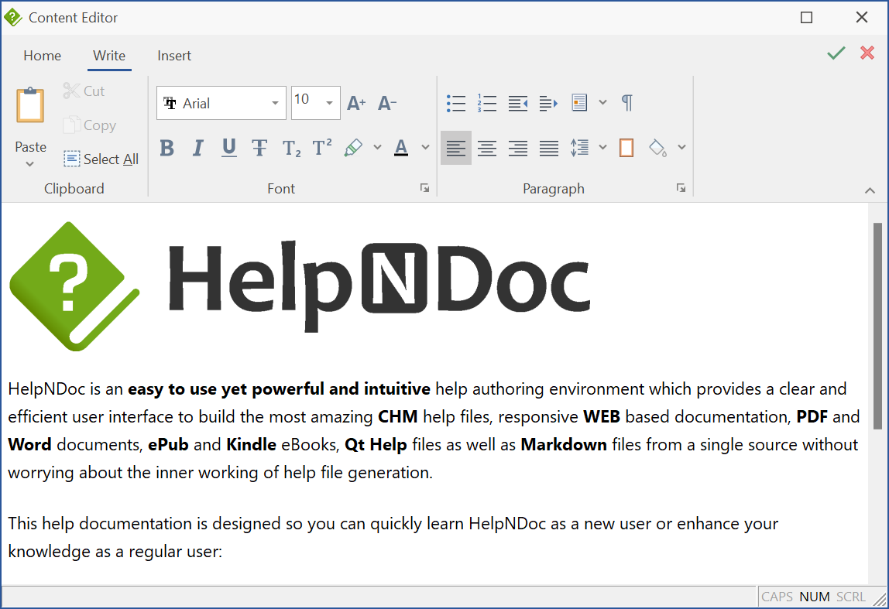Screen dimensions: 889x609
Task: Click the HelpNDoc title bar app icon
Action: [12, 18]
